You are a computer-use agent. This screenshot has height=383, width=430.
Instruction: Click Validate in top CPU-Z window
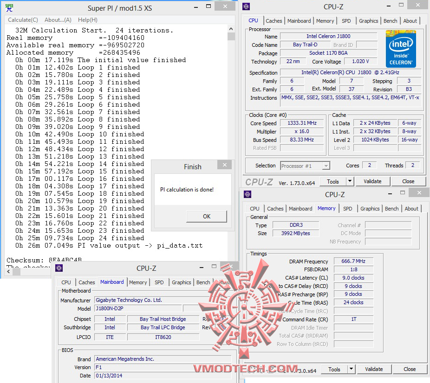tap(372, 181)
